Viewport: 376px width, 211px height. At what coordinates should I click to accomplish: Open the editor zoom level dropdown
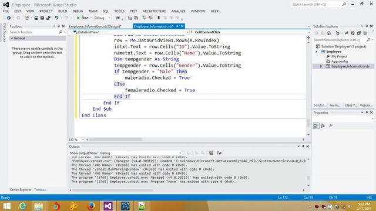pos(83,139)
